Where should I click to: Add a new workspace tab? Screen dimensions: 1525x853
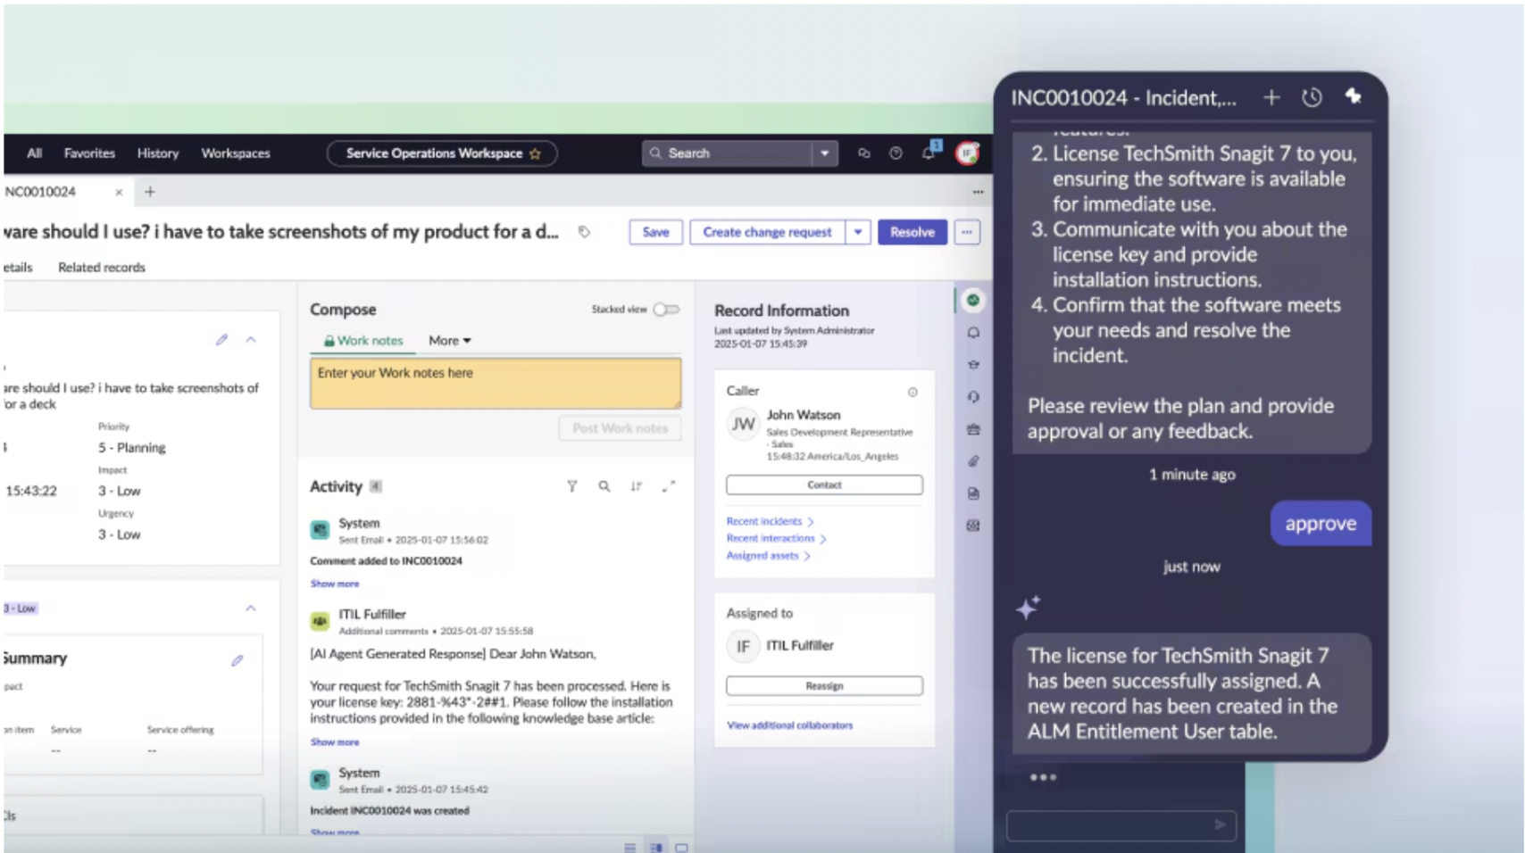150,192
